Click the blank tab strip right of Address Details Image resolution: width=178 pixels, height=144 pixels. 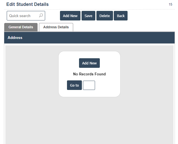123,27
